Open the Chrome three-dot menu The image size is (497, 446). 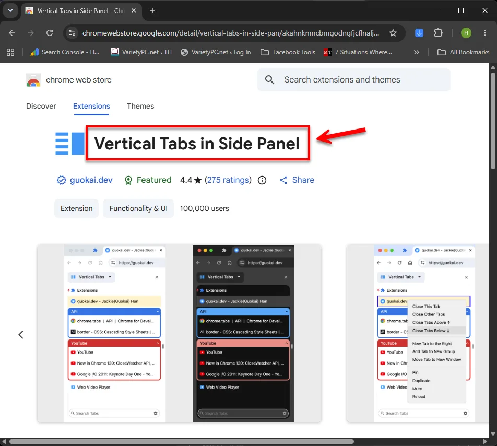(485, 33)
